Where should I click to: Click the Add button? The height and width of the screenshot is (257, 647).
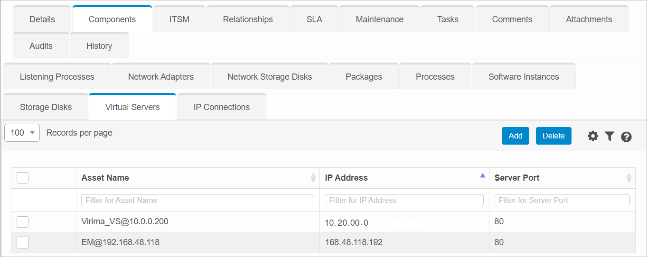[x=515, y=136]
